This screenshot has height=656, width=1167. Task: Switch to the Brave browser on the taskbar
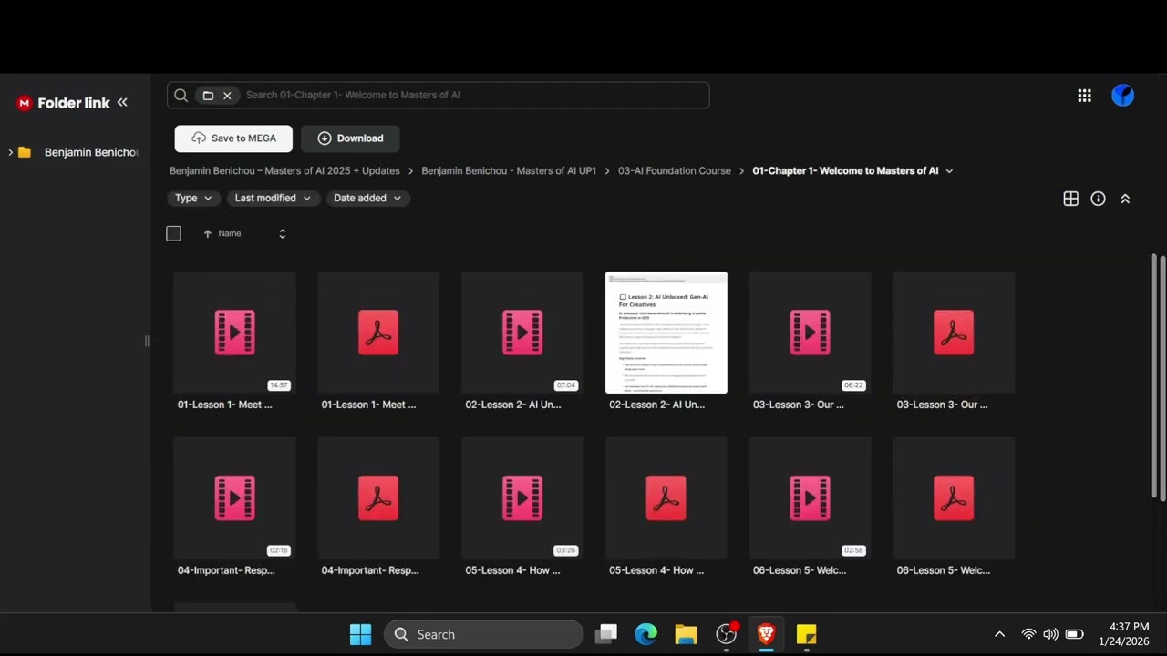tap(766, 634)
